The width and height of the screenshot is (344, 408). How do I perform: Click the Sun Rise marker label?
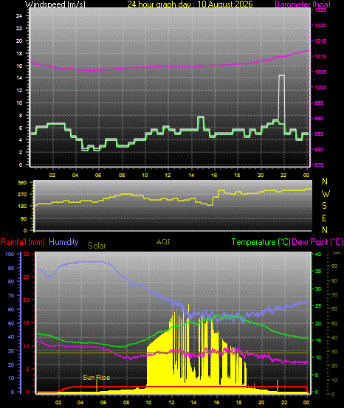click(97, 378)
